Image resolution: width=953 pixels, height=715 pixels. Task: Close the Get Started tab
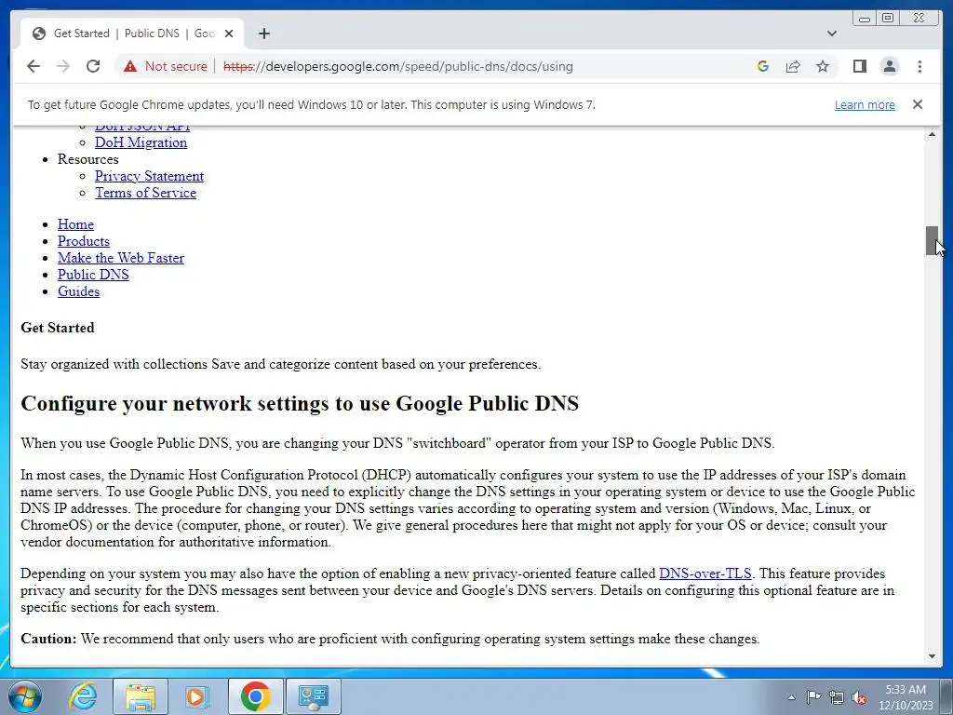229,34
